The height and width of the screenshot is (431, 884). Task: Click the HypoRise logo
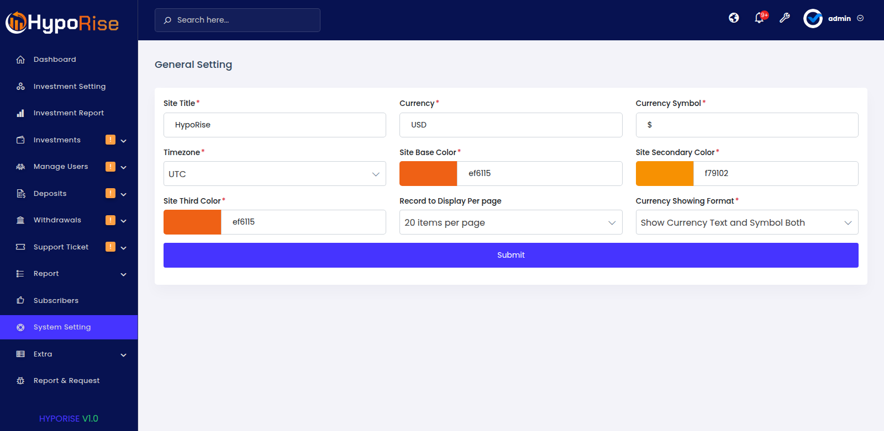[62, 23]
